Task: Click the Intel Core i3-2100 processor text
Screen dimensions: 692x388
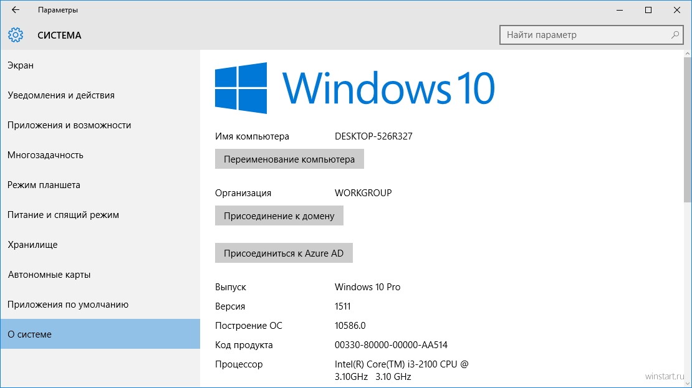Action: point(401,371)
